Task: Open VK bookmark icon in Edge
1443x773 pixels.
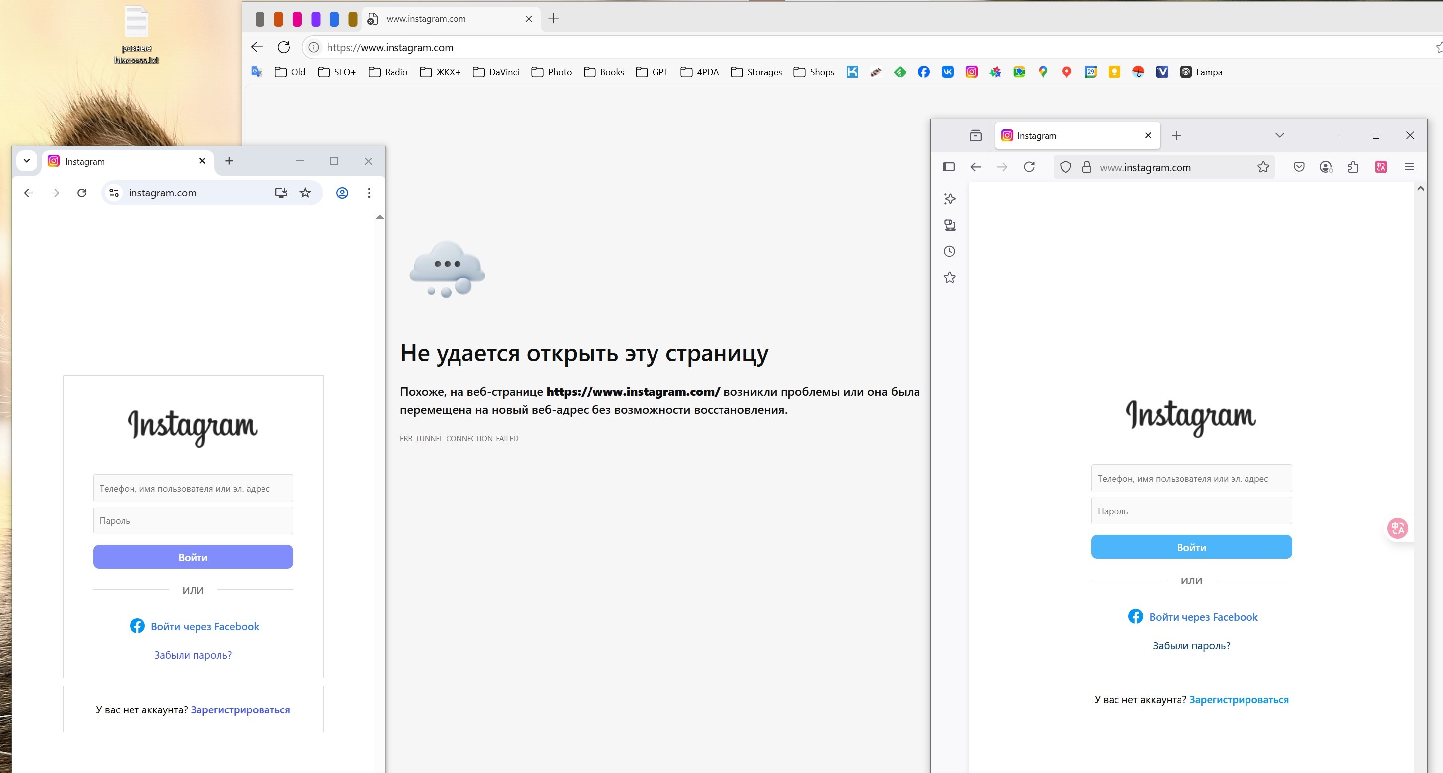Action: (x=947, y=72)
